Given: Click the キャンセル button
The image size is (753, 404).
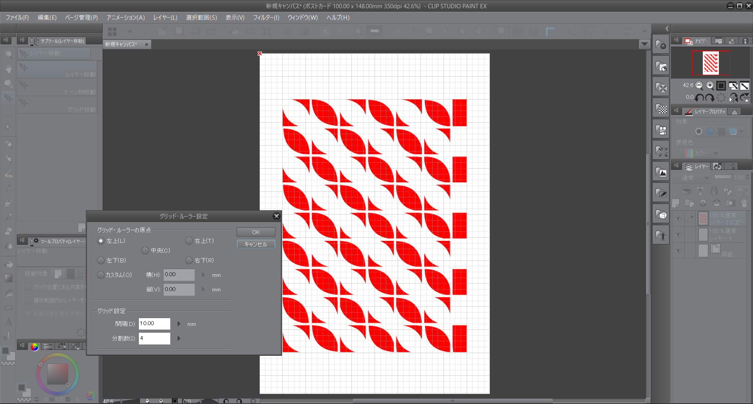Looking at the screenshot, I should [x=256, y=244].
